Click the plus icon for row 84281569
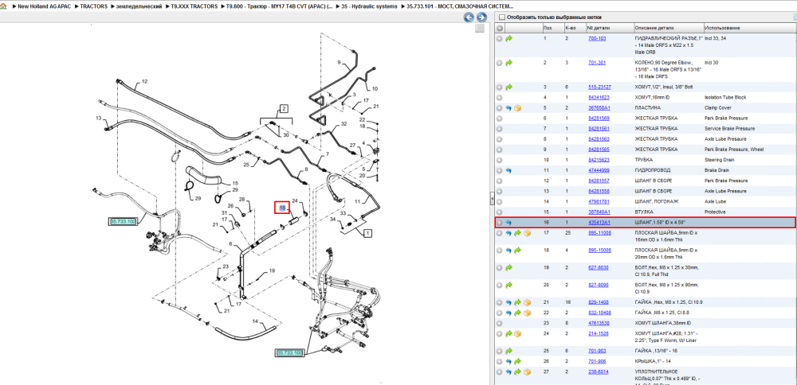 [x=500, y=119]
